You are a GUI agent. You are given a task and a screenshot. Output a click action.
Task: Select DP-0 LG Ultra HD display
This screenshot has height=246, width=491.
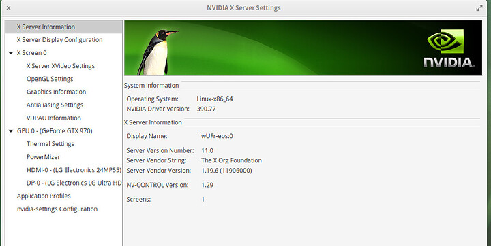click(x=74, y=183)
